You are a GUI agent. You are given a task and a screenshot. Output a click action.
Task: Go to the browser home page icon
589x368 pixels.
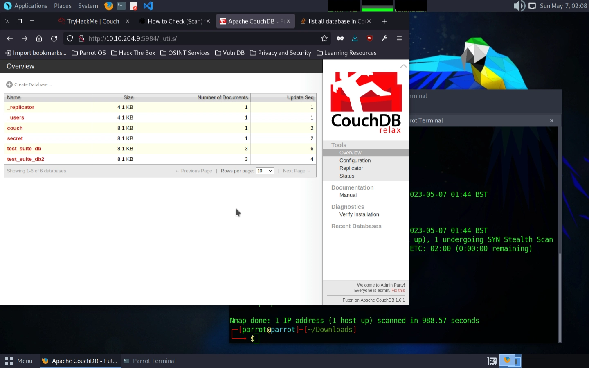point(39,38)
